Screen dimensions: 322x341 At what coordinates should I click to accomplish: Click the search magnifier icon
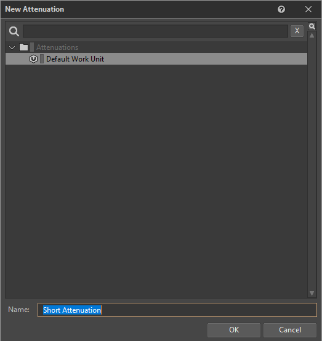14,31
